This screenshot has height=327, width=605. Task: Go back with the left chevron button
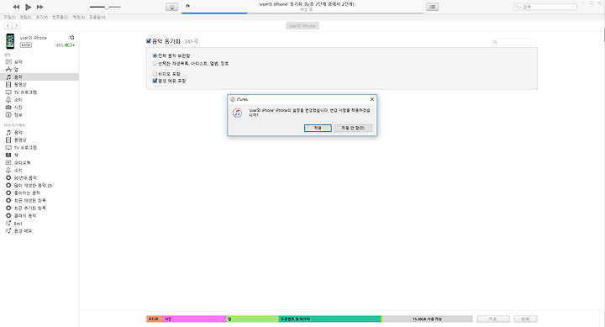click(8, 25)
